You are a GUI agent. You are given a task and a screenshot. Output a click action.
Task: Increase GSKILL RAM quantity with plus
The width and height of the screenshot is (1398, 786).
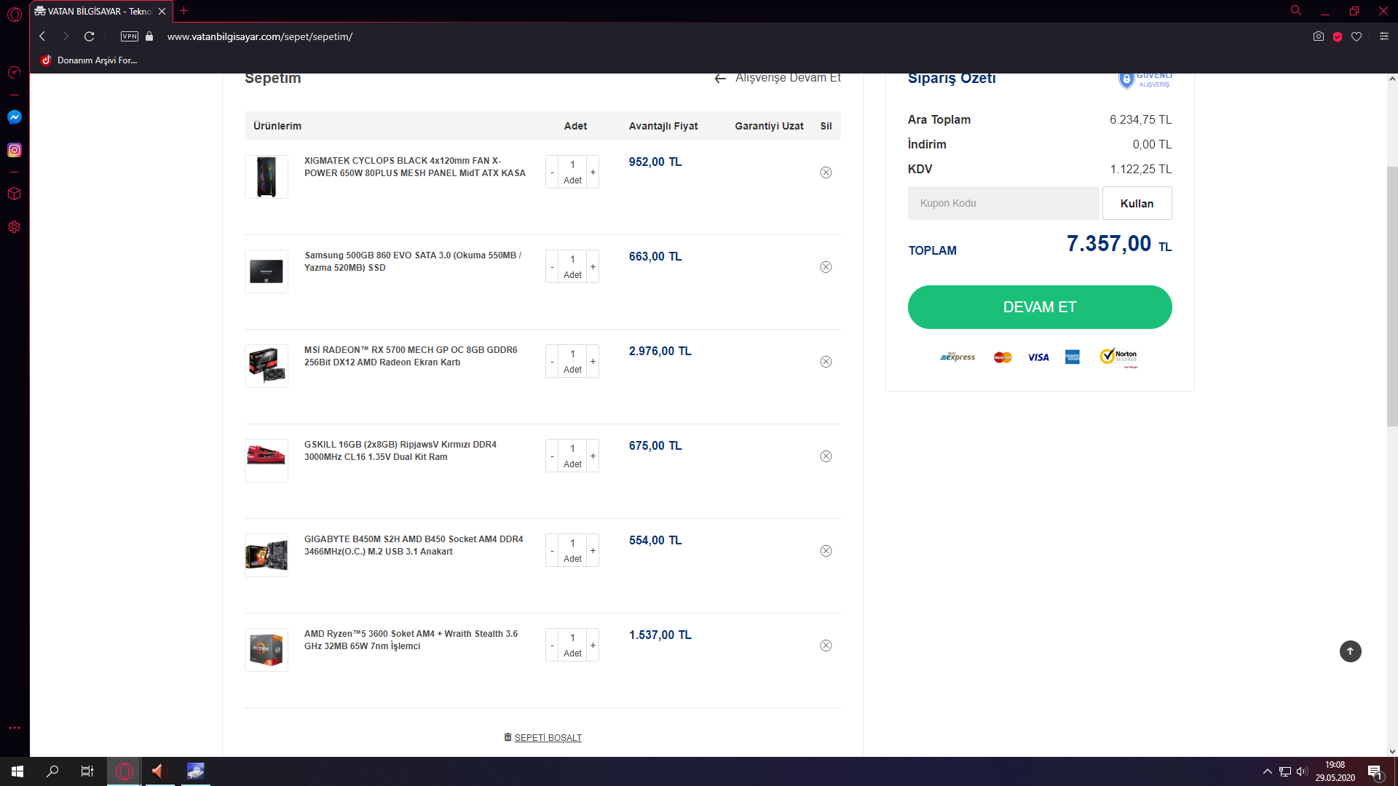point(593,456)
